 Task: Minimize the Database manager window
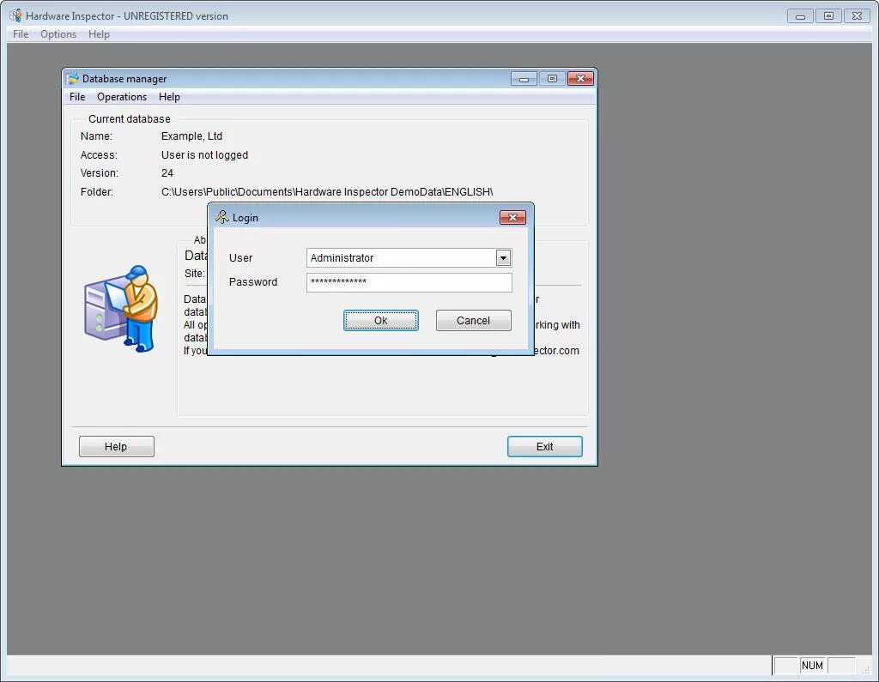[x=524, y=78]
